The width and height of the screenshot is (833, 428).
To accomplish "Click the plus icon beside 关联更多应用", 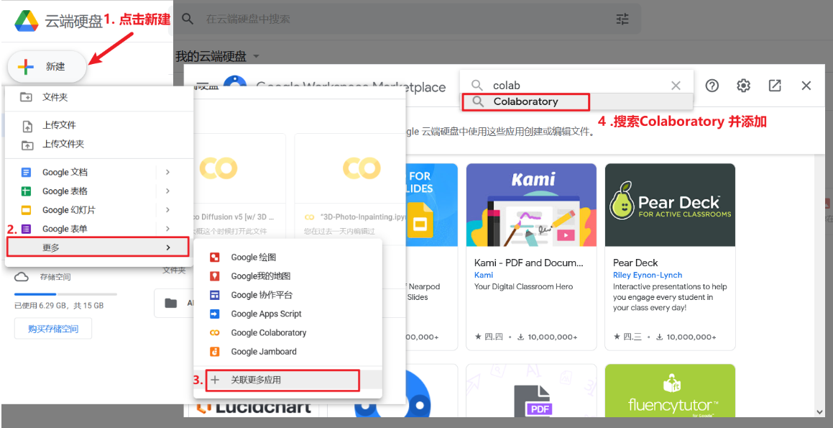I will (x=215, y=380).
